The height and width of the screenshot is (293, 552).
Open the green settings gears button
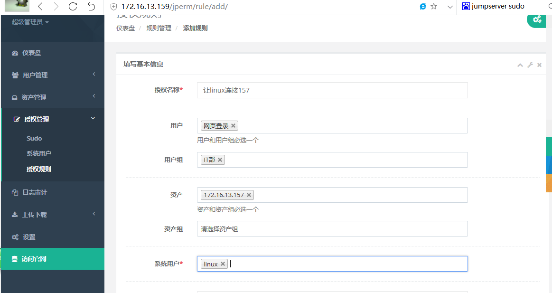point(537,19)
